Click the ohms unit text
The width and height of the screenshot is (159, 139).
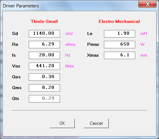point(70,45)
